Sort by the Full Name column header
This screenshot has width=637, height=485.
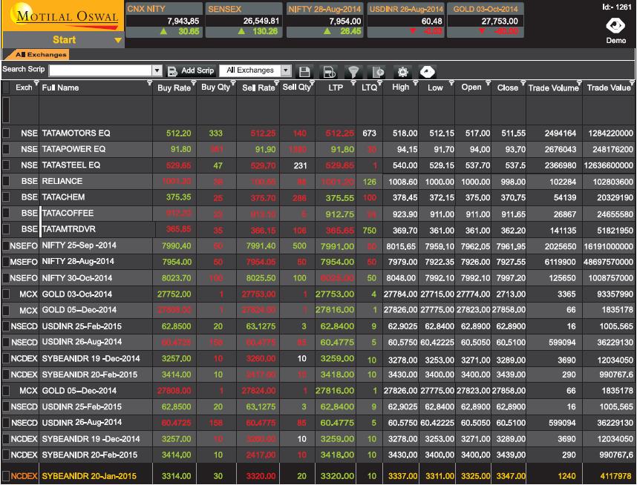point(60,88)
